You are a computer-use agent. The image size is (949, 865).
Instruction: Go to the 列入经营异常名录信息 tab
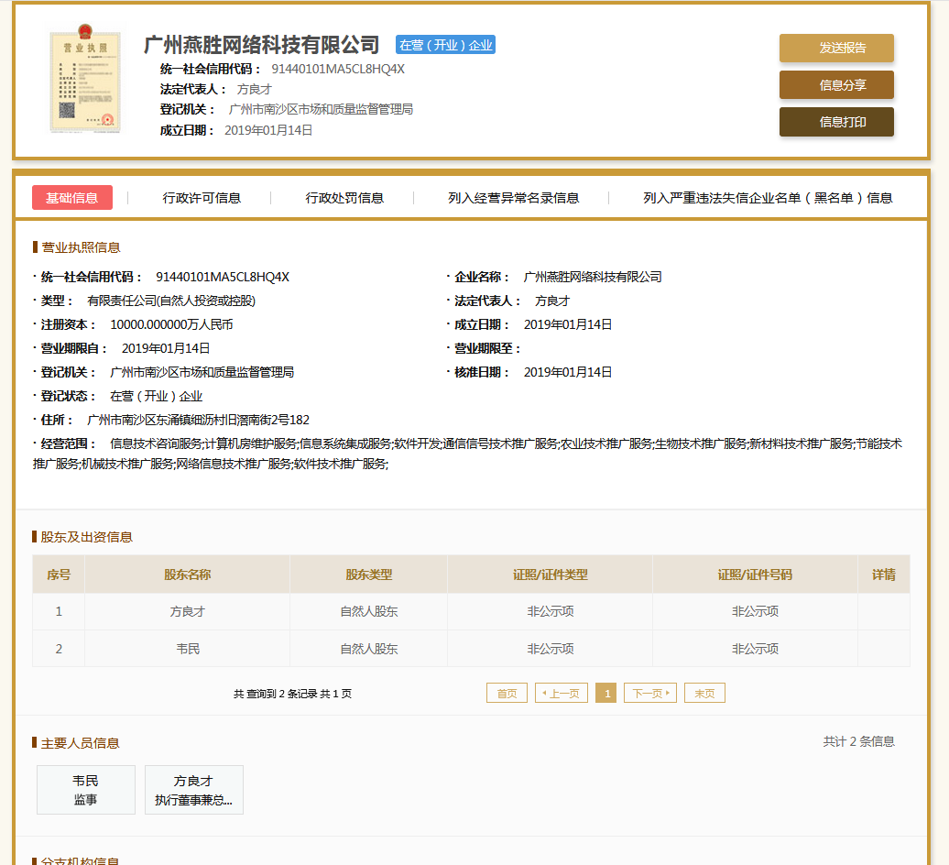[513, 198]
